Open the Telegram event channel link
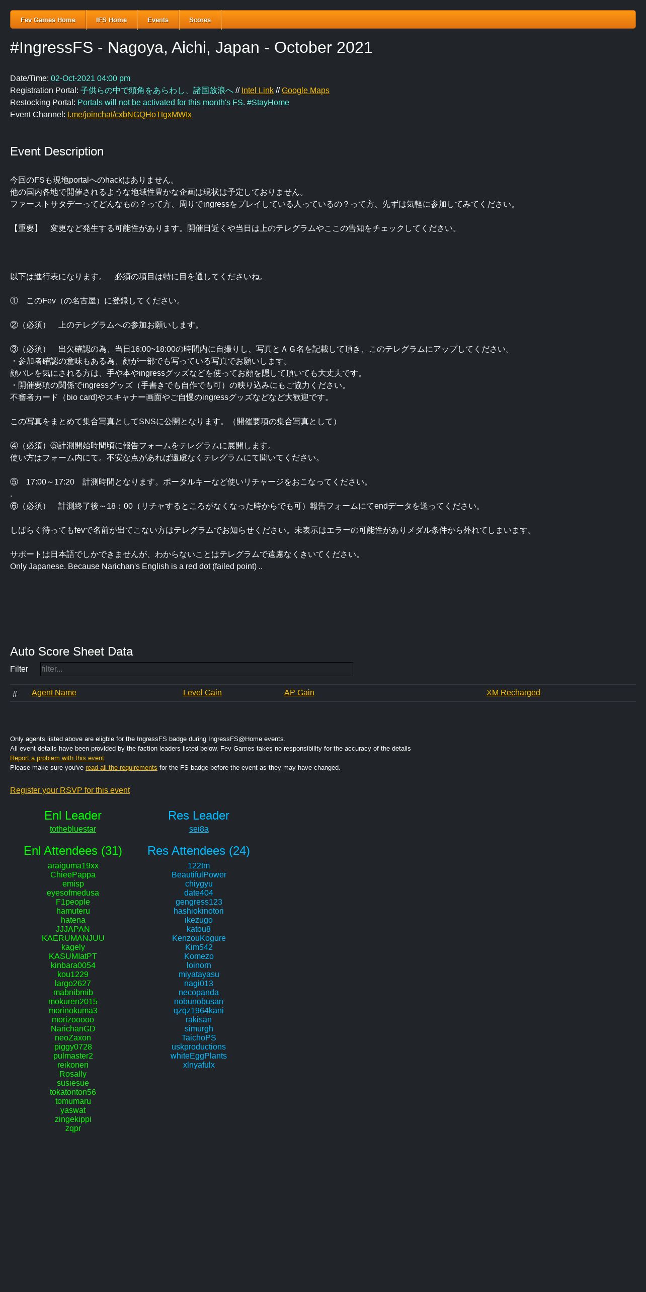 (x=129, y=115)
